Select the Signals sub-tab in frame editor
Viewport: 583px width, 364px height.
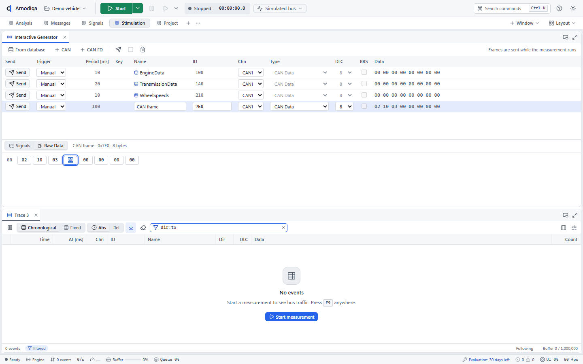coord(19,146)
